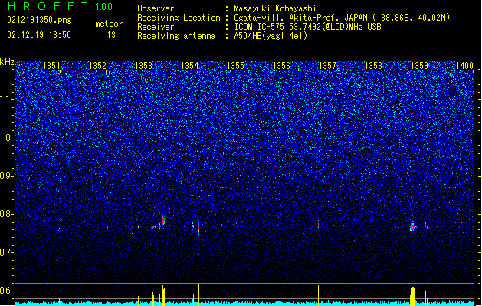The width and height of the screenshot is (482, 306).
Task: Click the 0.7 frequency axis label
Action: (x=7, y=252)
